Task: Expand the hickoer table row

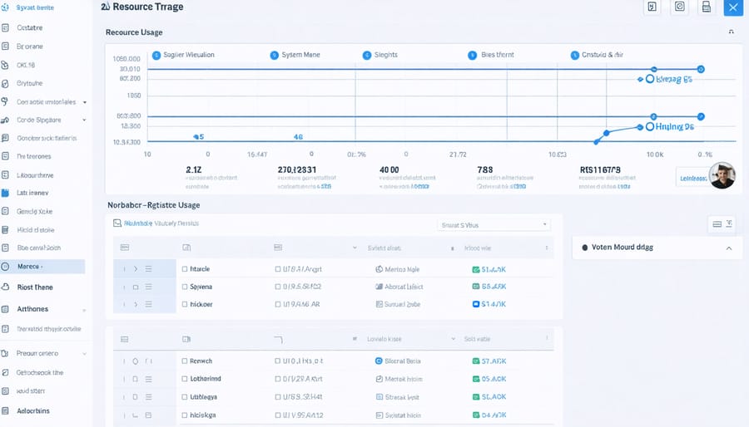Action: click(136, 304)
